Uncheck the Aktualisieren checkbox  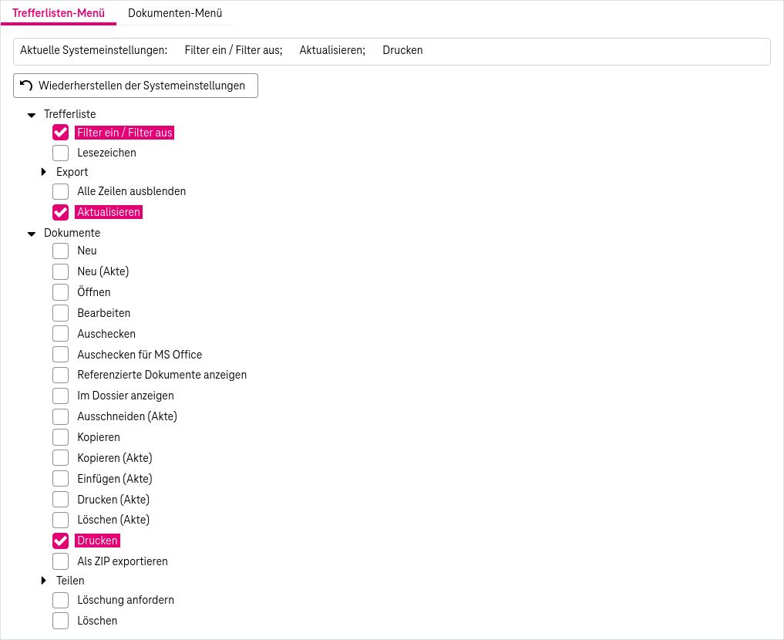point(60,212)
